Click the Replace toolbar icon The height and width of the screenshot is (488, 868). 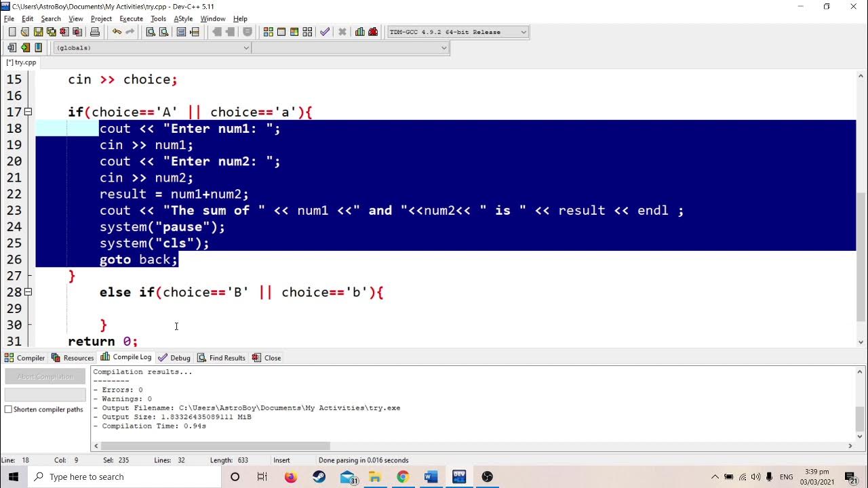163,32
